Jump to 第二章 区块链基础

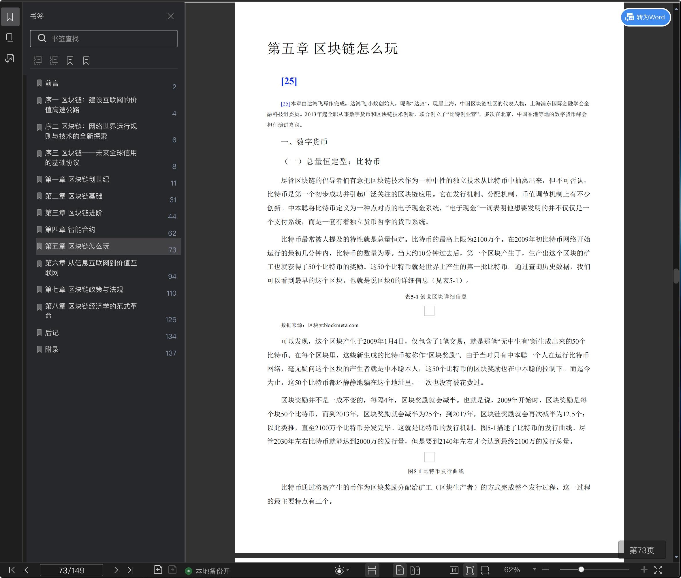[x=108, y=196]
